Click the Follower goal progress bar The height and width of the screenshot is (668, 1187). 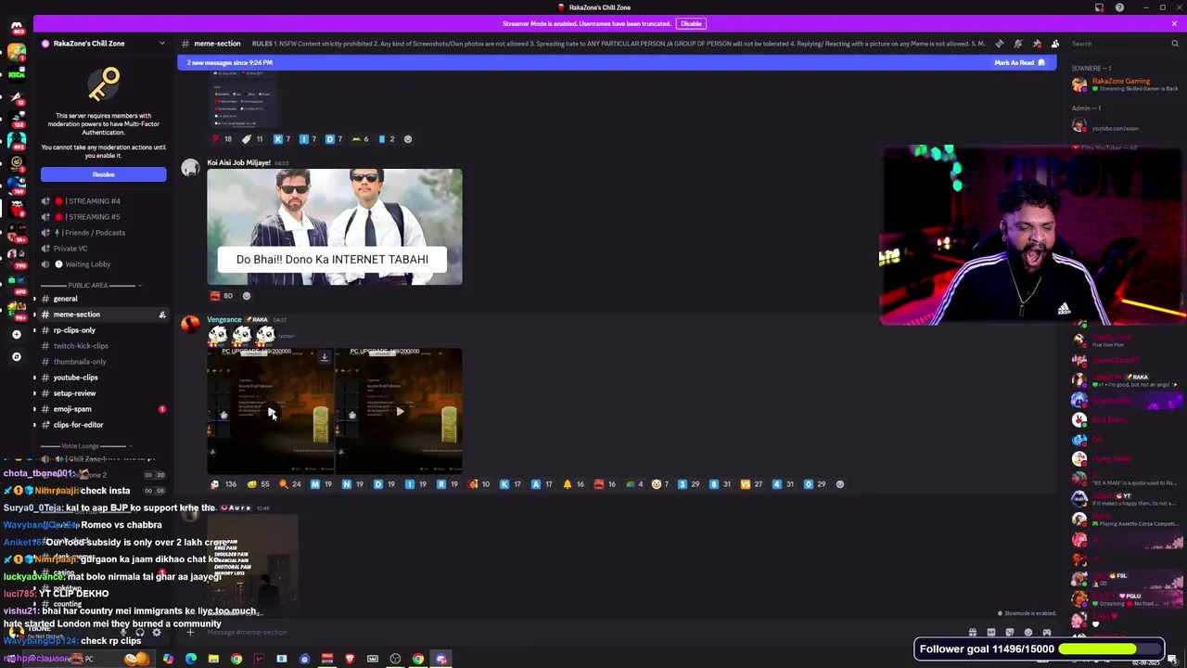click(1111, 649)
